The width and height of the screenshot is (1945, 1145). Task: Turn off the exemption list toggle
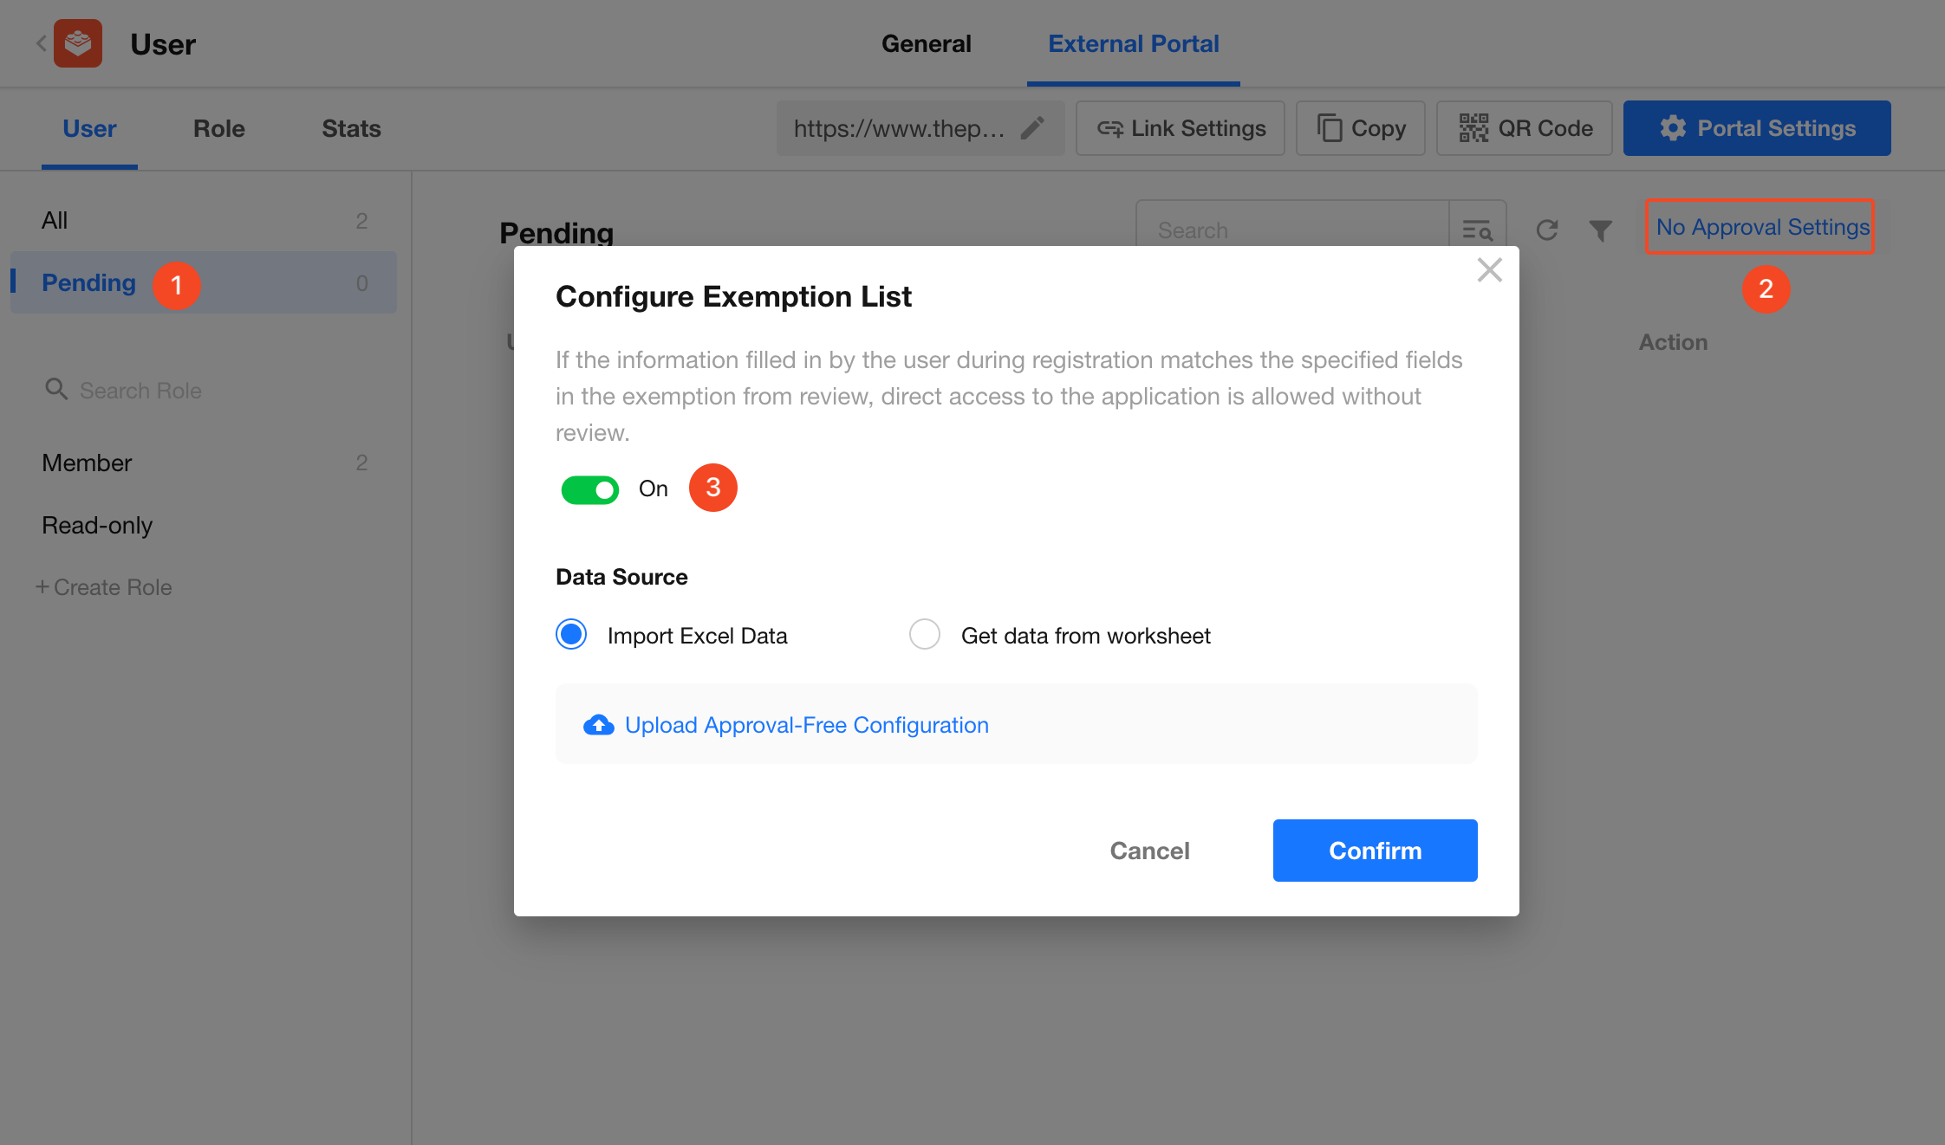pos(590,489)
